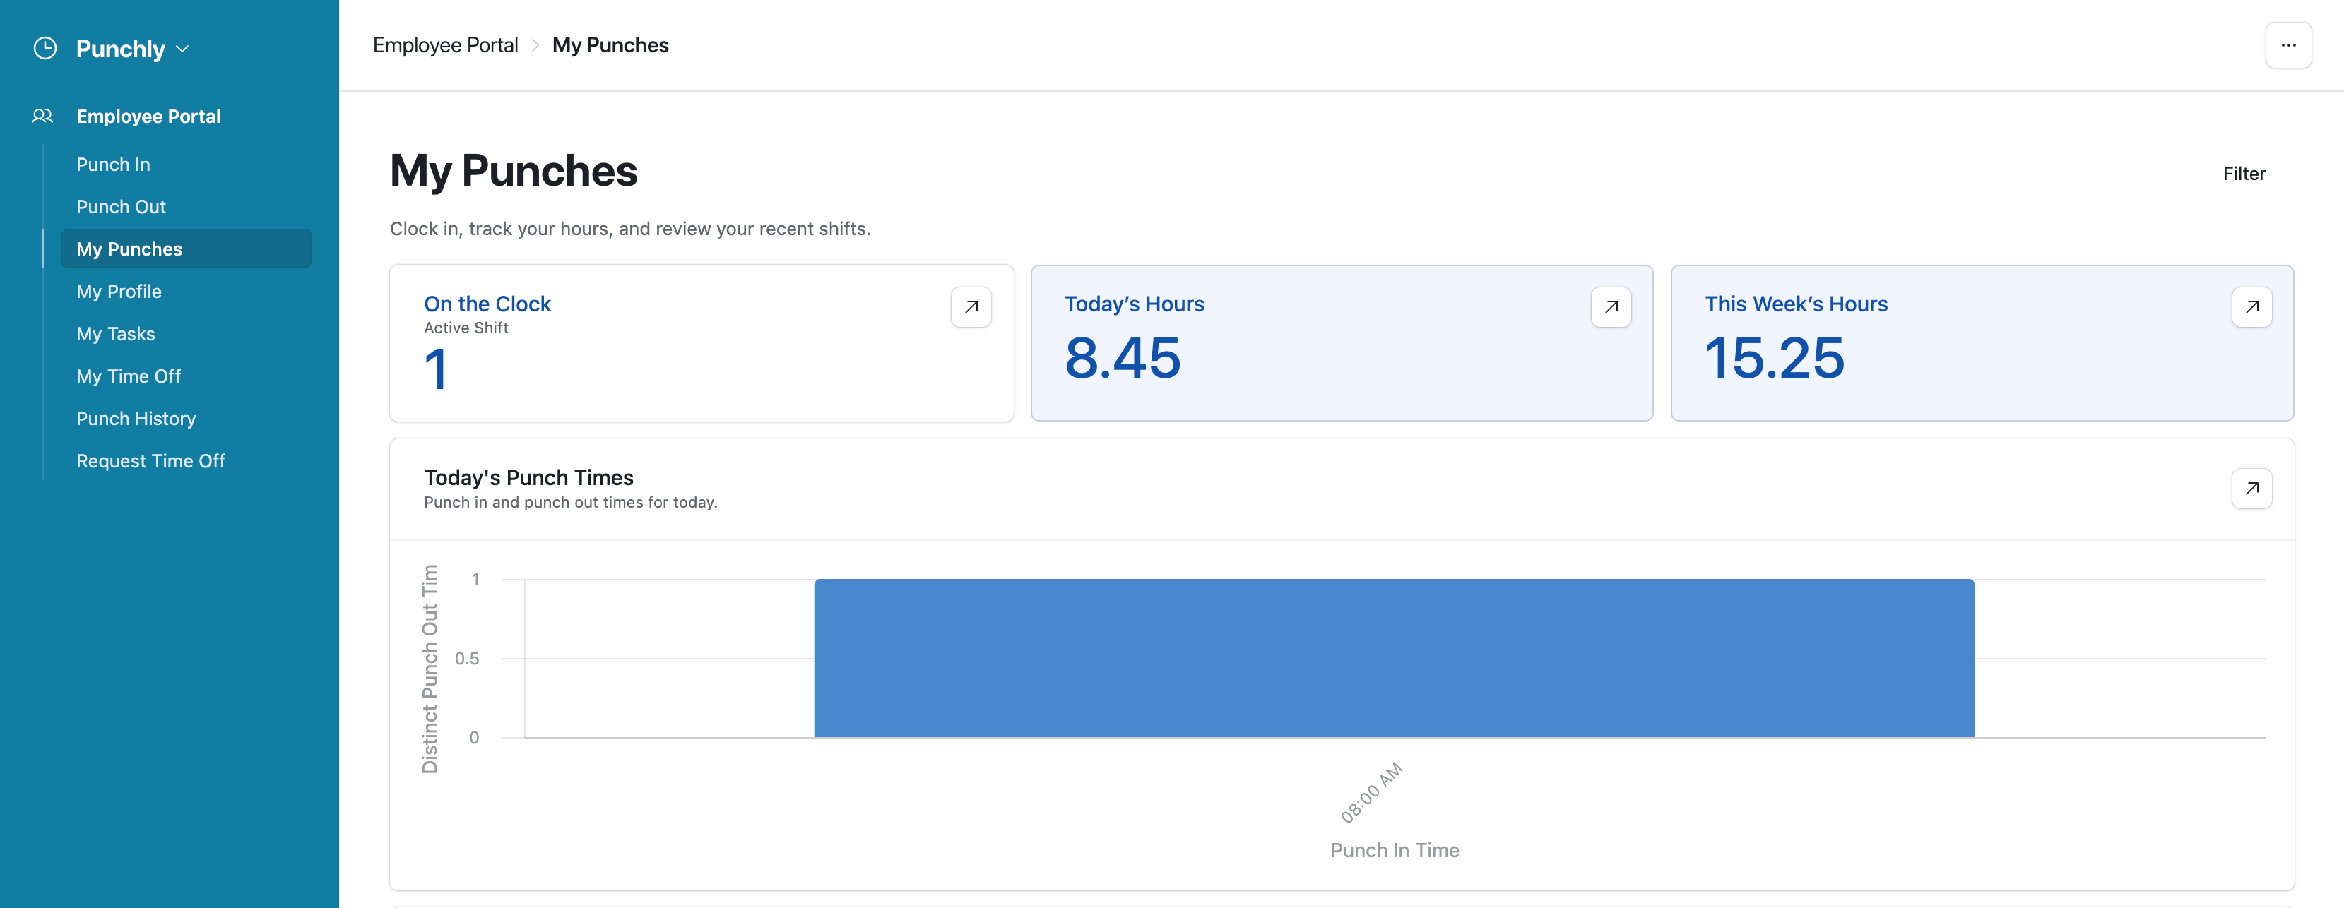Click Employee Portal breadcrumb link
Screen dimensions: 2344x908
(445, 45)
